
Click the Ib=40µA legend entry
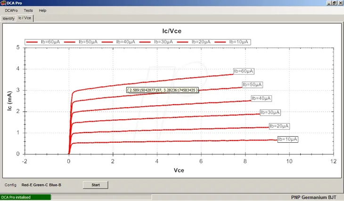(x=118, y=42)
